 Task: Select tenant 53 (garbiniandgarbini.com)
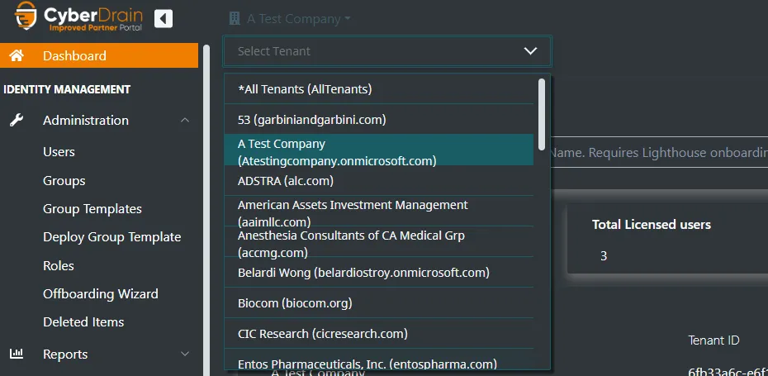378,119
